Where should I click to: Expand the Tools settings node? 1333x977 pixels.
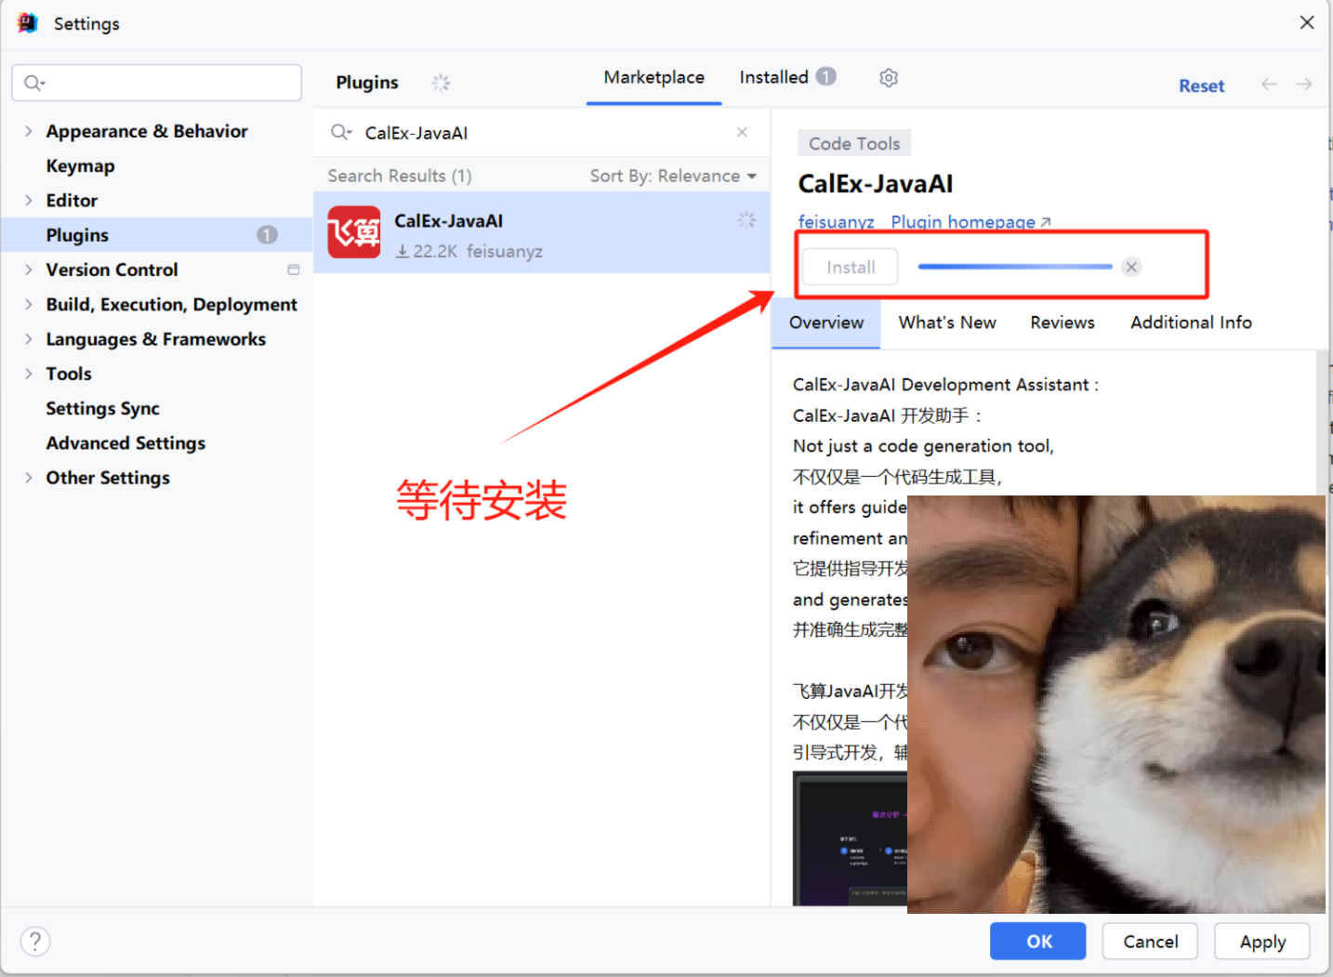(28, 374)
